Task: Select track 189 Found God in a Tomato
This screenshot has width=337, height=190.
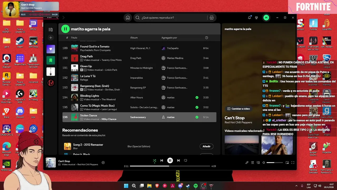Action: (139, 48)
